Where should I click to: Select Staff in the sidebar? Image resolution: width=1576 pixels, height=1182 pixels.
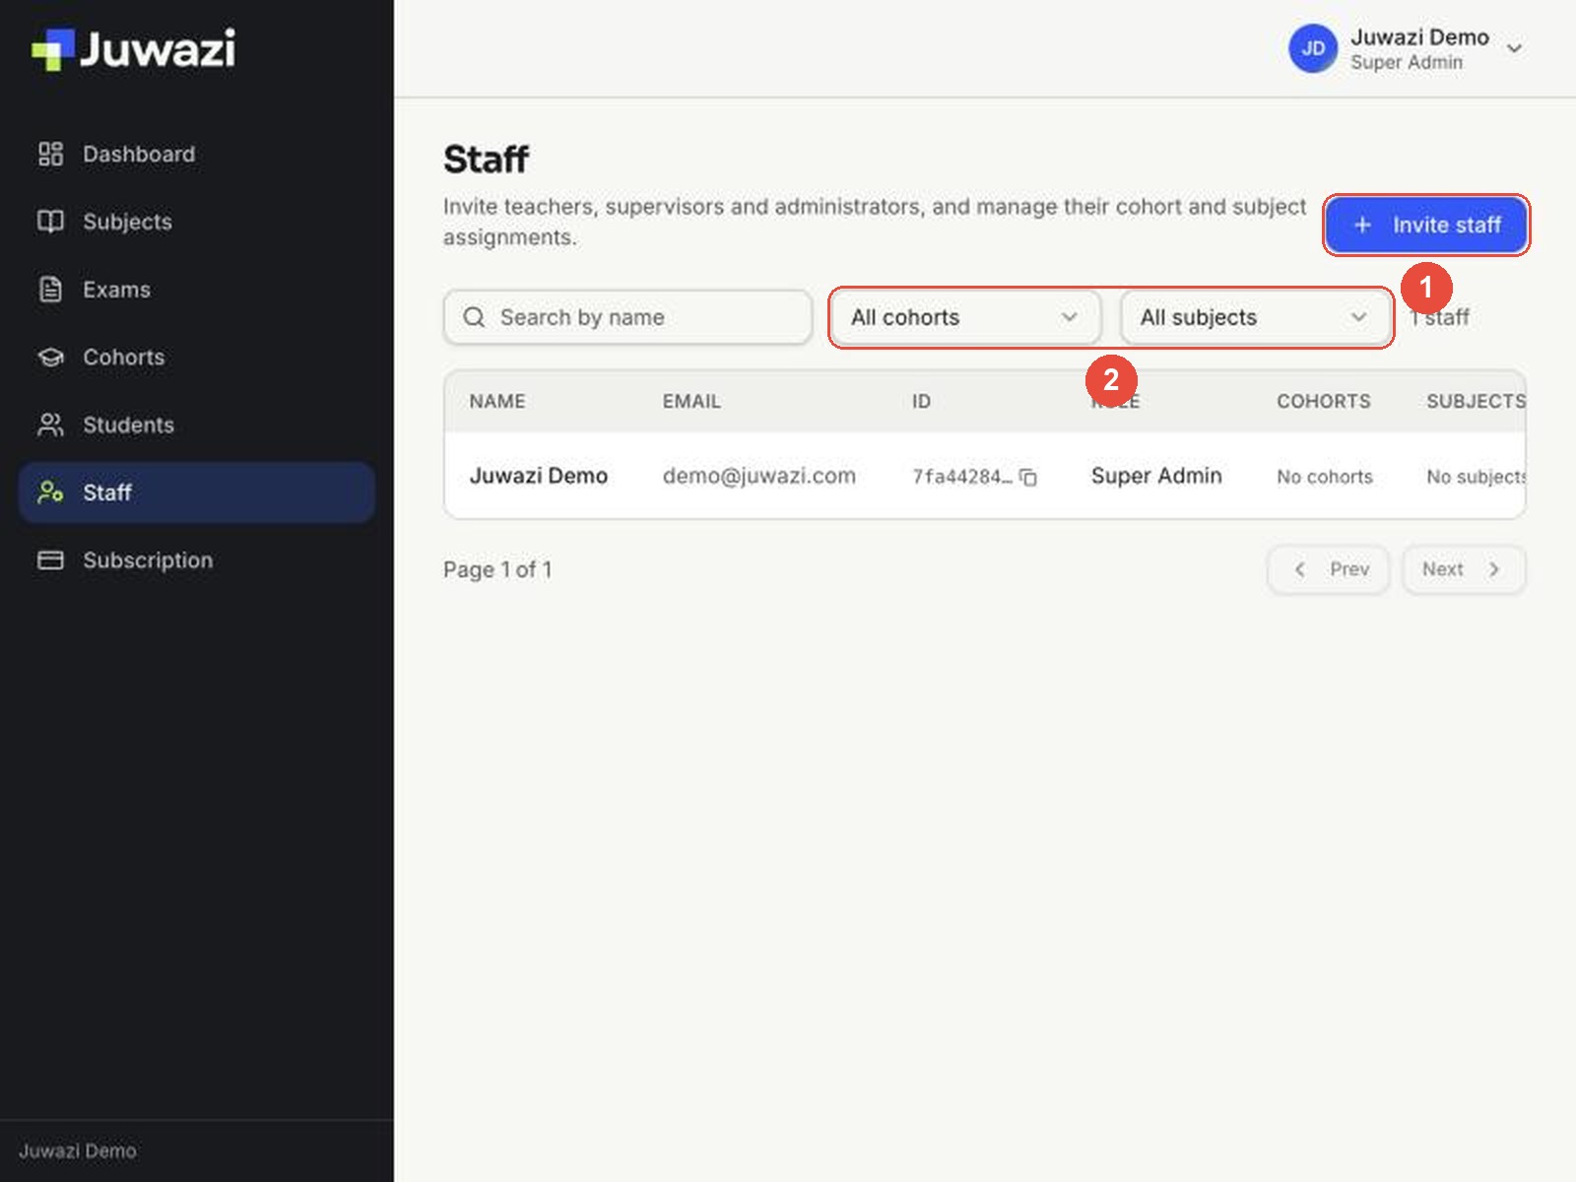pos(197,492)
